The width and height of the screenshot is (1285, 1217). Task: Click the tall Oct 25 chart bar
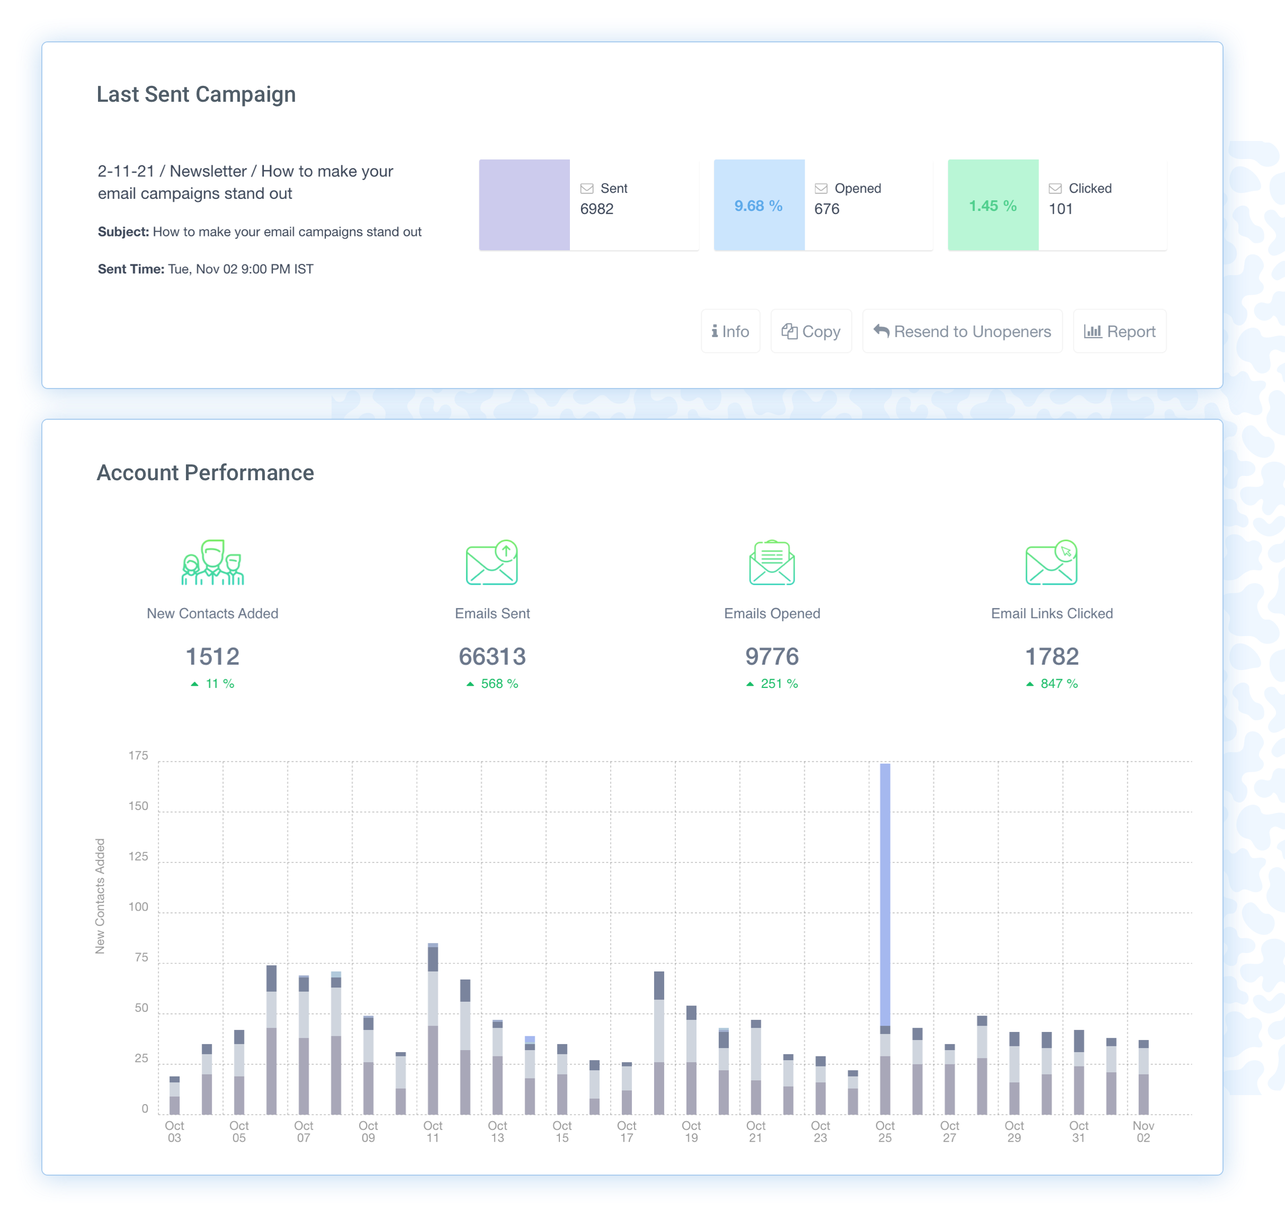[x=885, y=939]
